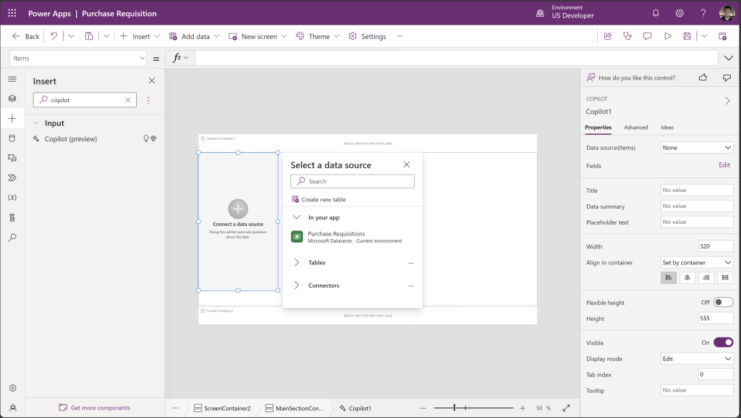Open the notifications bell icon
Screen dimensions: 741x418
click(x=656, y=13)
